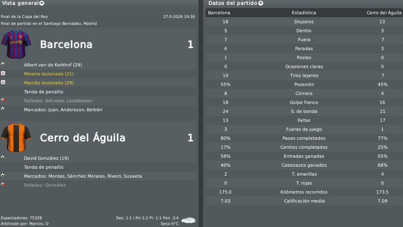Open the Datos del partido dropdown arrow
Image resolution: width=403 pixels, height=227 pixels.
click(x=261, y=3)
